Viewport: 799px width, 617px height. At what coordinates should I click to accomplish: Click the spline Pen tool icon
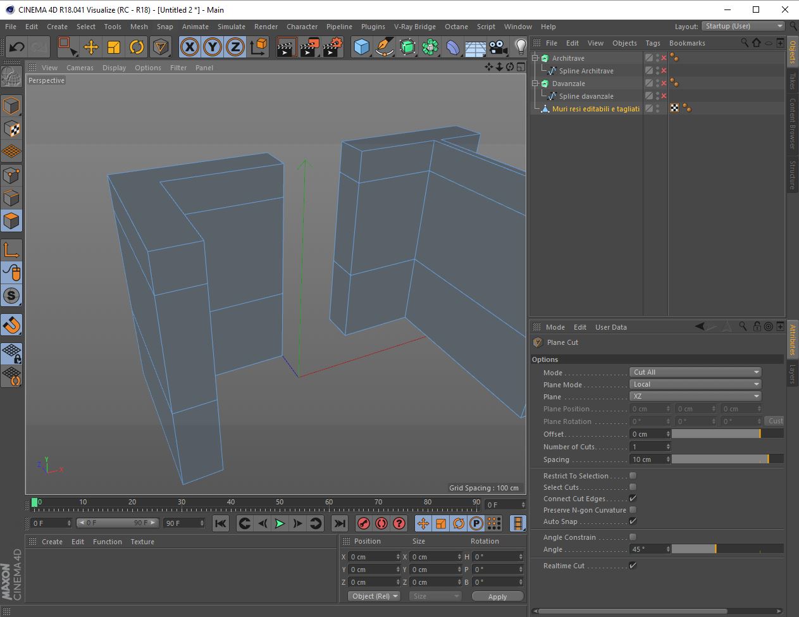click(384, 47)
